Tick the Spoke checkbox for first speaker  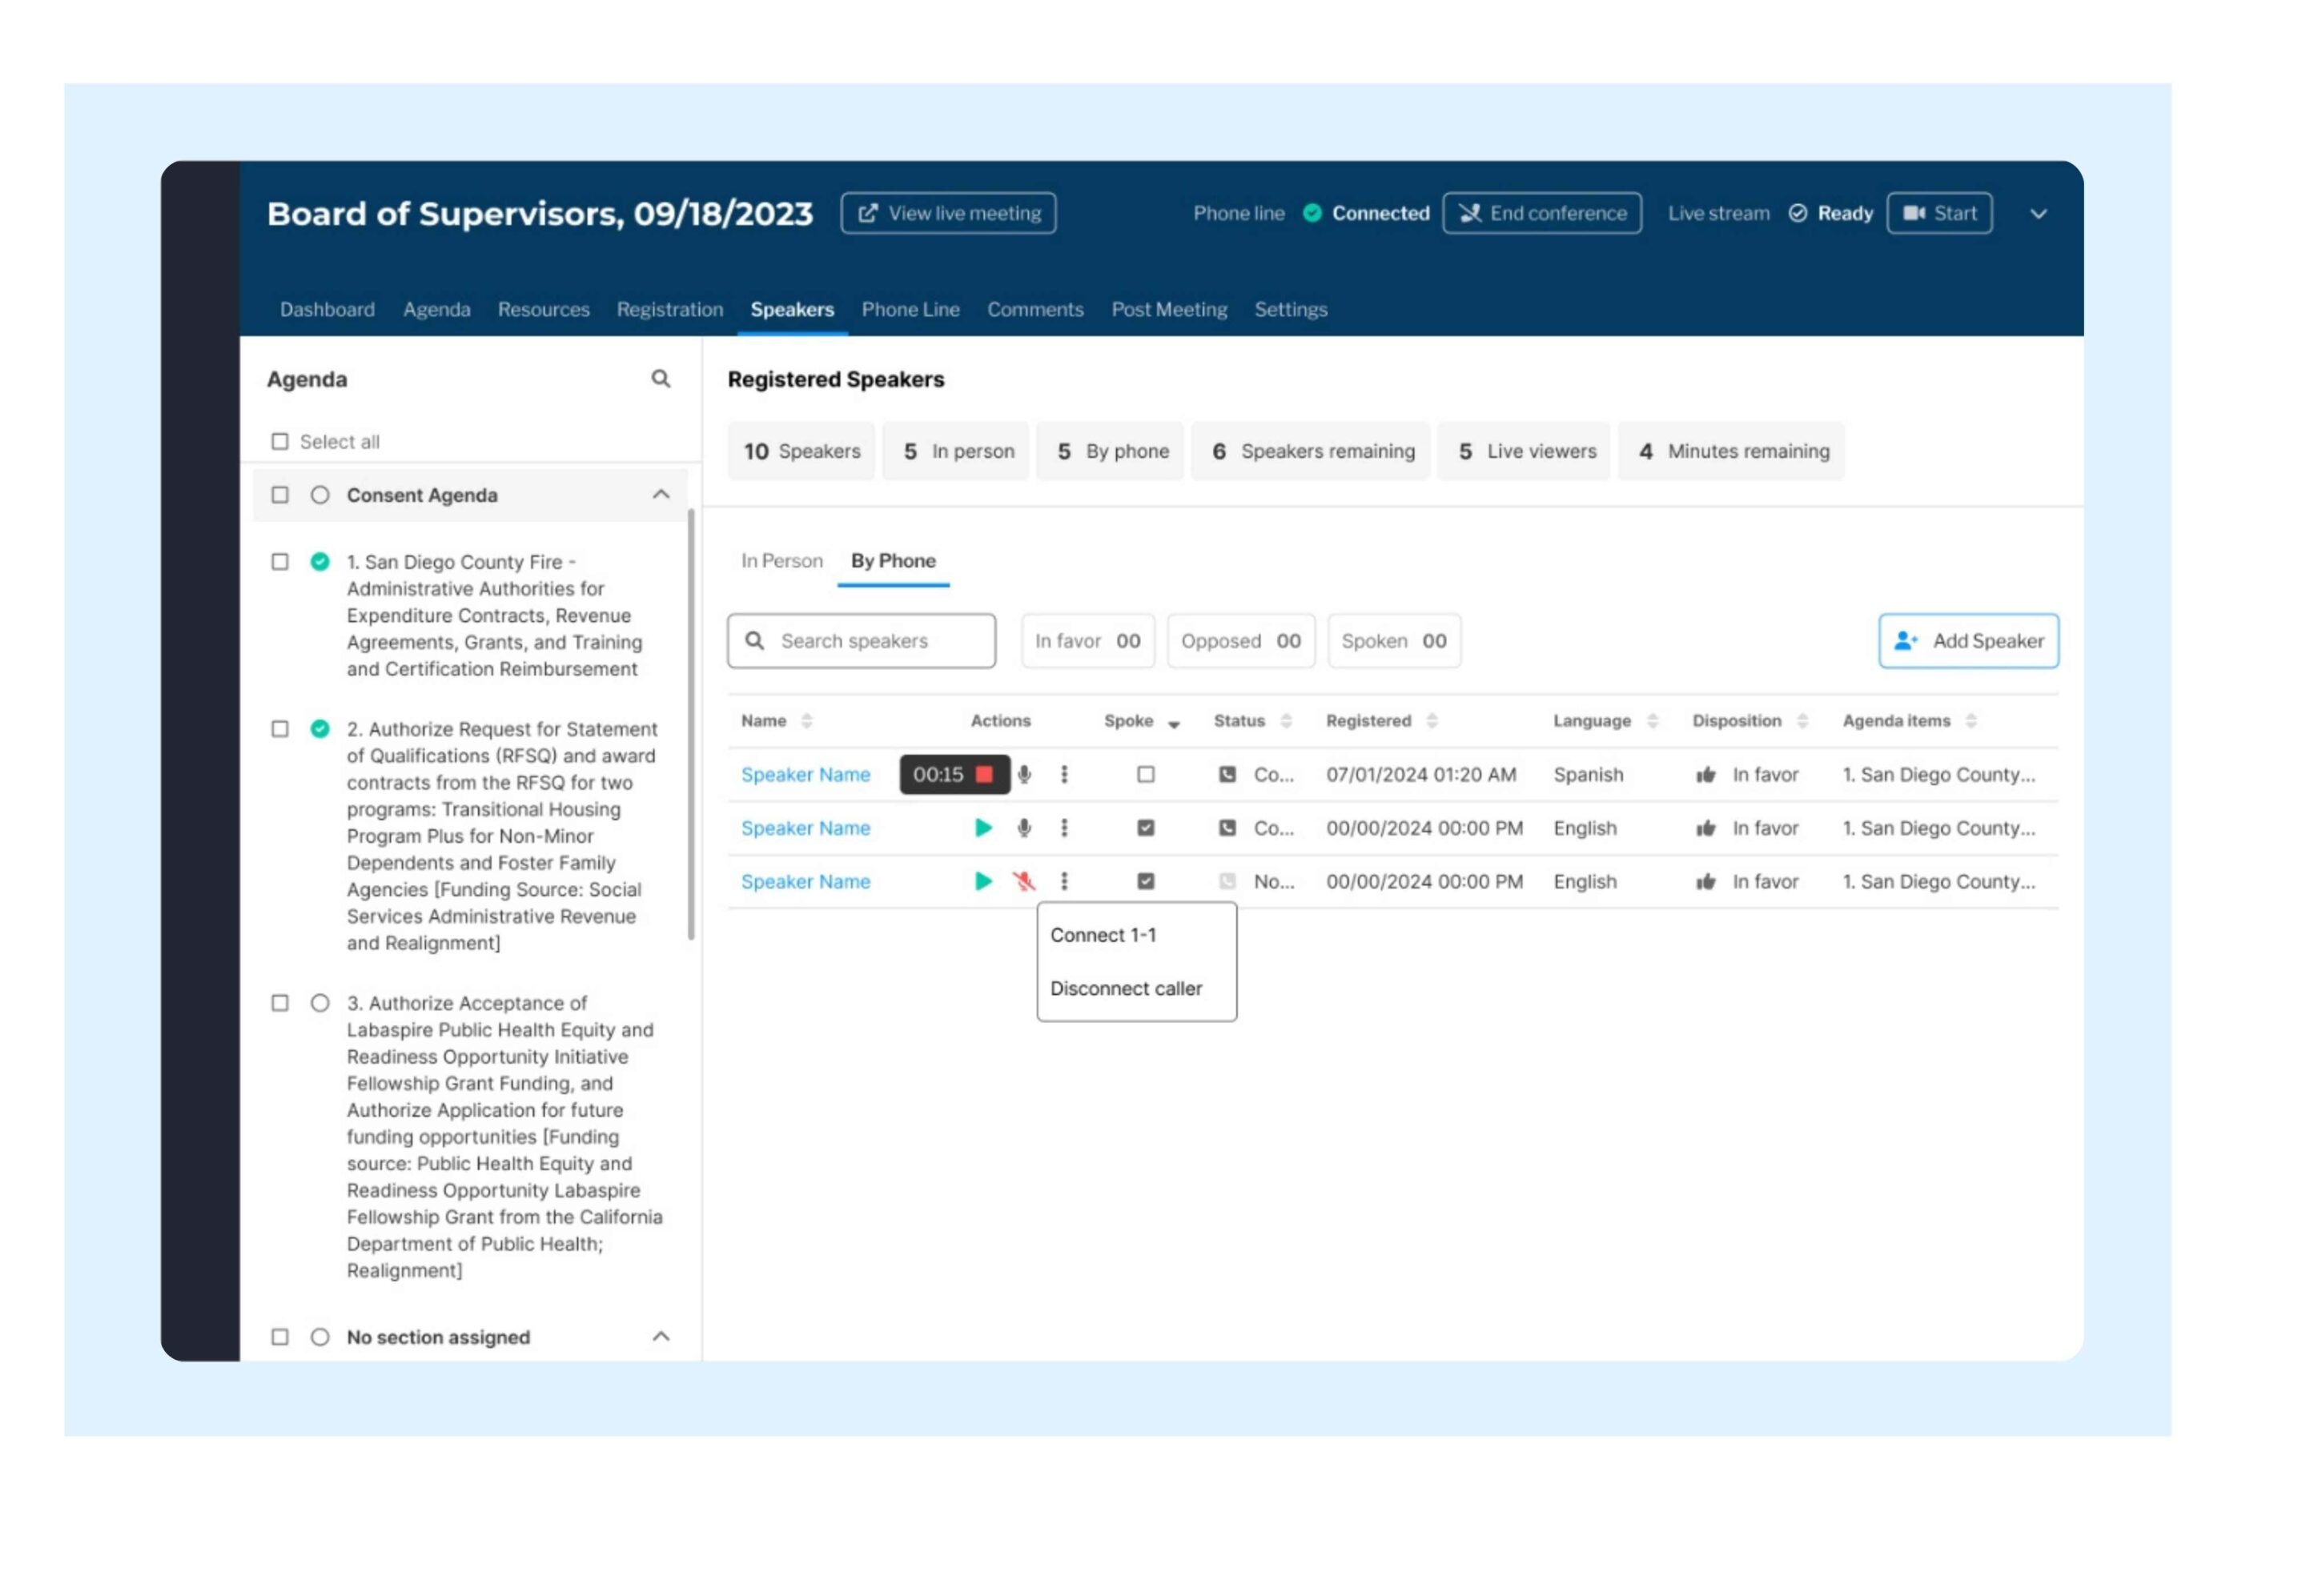[x=1146, y=775]
